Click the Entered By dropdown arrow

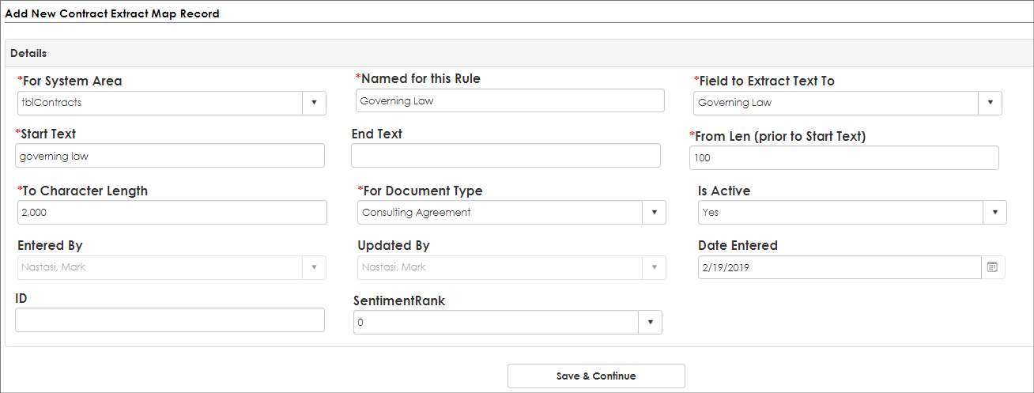point(314,267)
